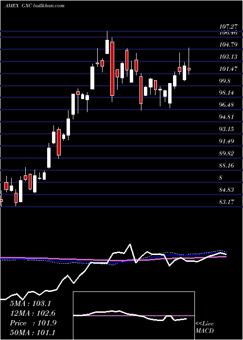
Task: Click the 83.17 price axis label
Action: pos(226,202)
